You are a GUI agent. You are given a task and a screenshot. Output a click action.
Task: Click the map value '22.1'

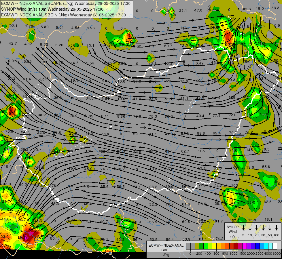click(x=13, y=26)
